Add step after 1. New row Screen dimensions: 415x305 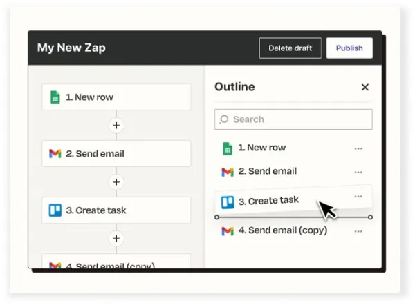click(x=116, y=125)
